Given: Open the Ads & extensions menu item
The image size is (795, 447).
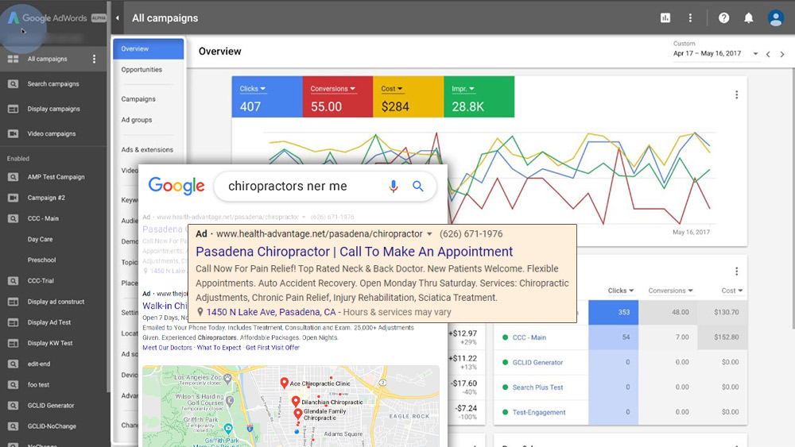Looking at the screenshot, I should pos(147,150).
